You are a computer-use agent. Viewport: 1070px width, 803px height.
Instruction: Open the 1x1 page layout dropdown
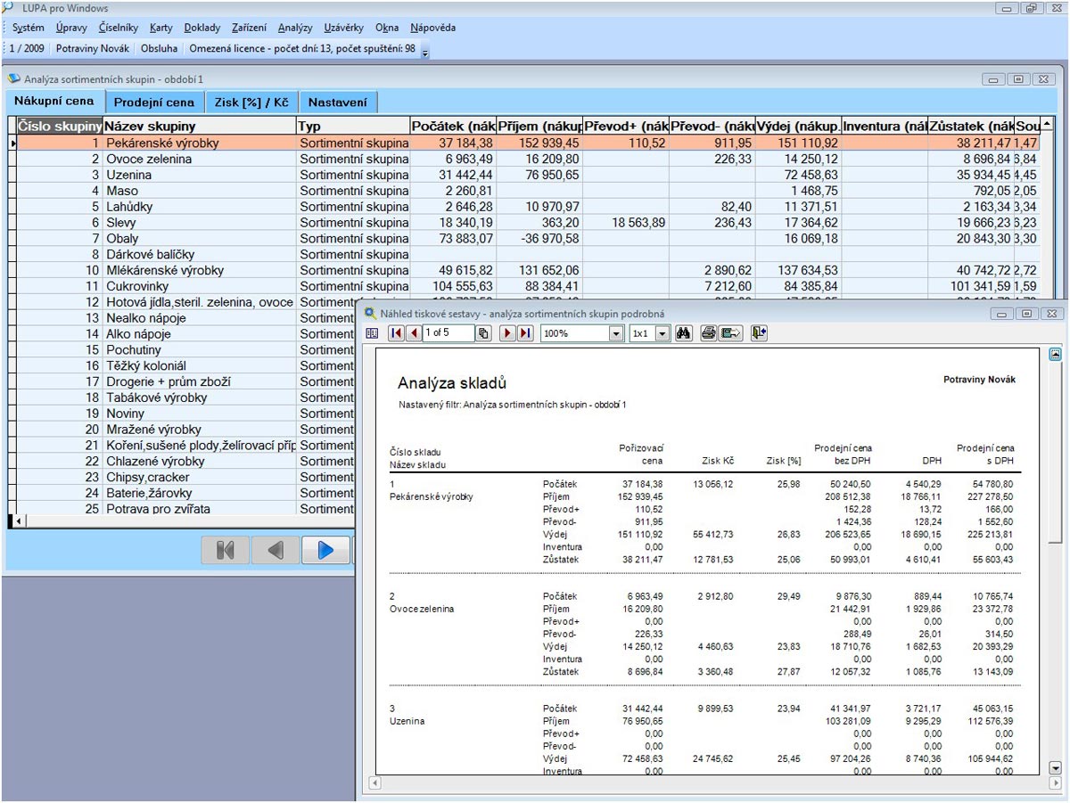point(662,333)
